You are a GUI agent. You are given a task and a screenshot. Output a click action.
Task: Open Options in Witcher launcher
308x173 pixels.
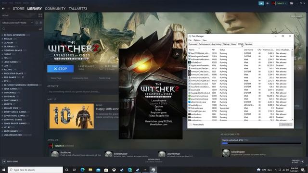point(159,107)
